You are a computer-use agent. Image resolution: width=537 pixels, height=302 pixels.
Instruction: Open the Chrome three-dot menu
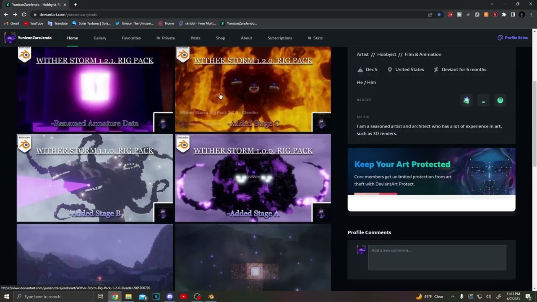[x=530, y=14]
